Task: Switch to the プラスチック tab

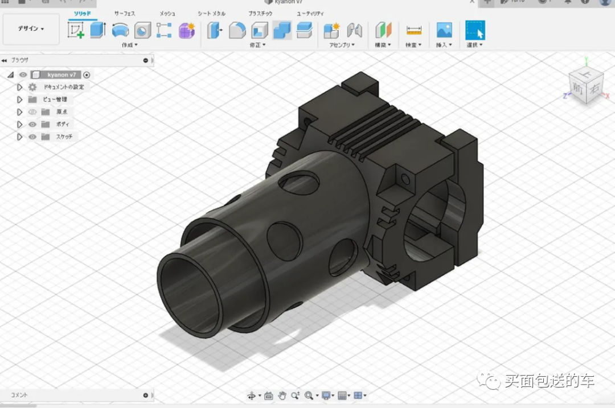Action: [x=260, y=14]
